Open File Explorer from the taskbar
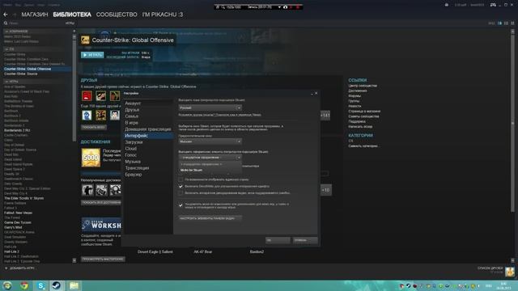Image resolution: width=518 pixels, height=291 pixels. tap(74, 285)
